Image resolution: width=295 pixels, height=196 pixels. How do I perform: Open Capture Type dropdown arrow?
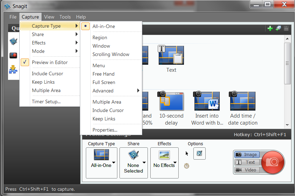pos(114,162)
